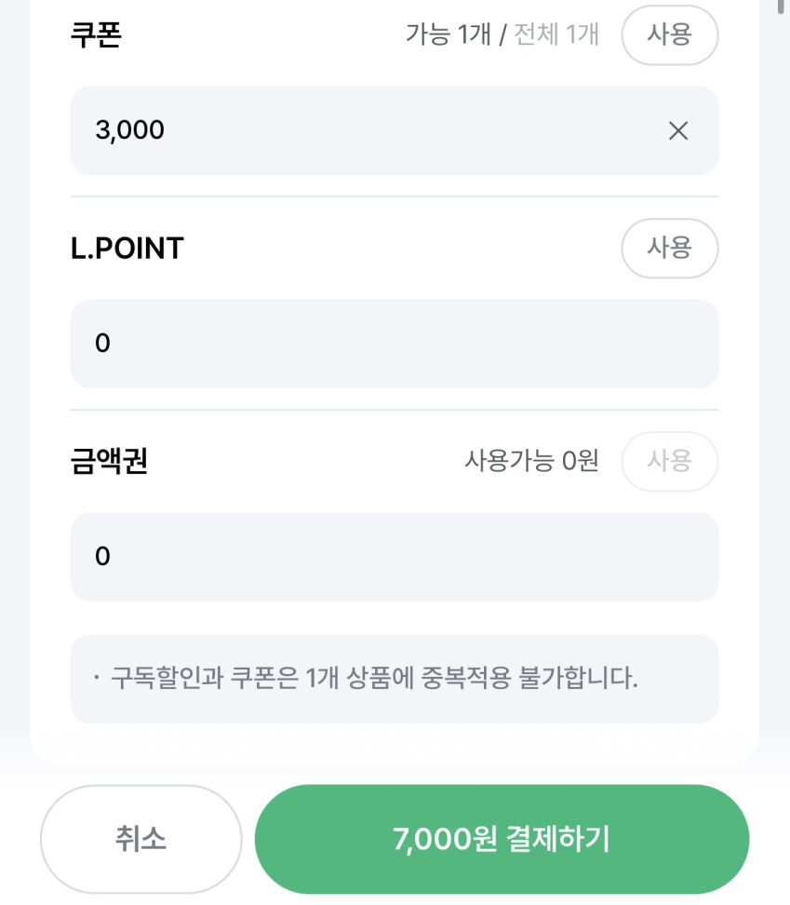Image resolution: width=790 pixels, height=905 pixels.
Task: Click the 가능 1개 available coupon count
Action: point(448,35)
